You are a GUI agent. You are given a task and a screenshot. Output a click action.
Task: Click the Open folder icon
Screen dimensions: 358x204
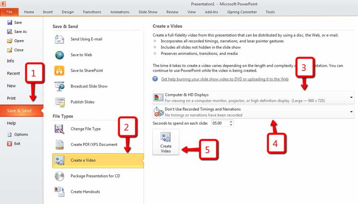point(10,41)
